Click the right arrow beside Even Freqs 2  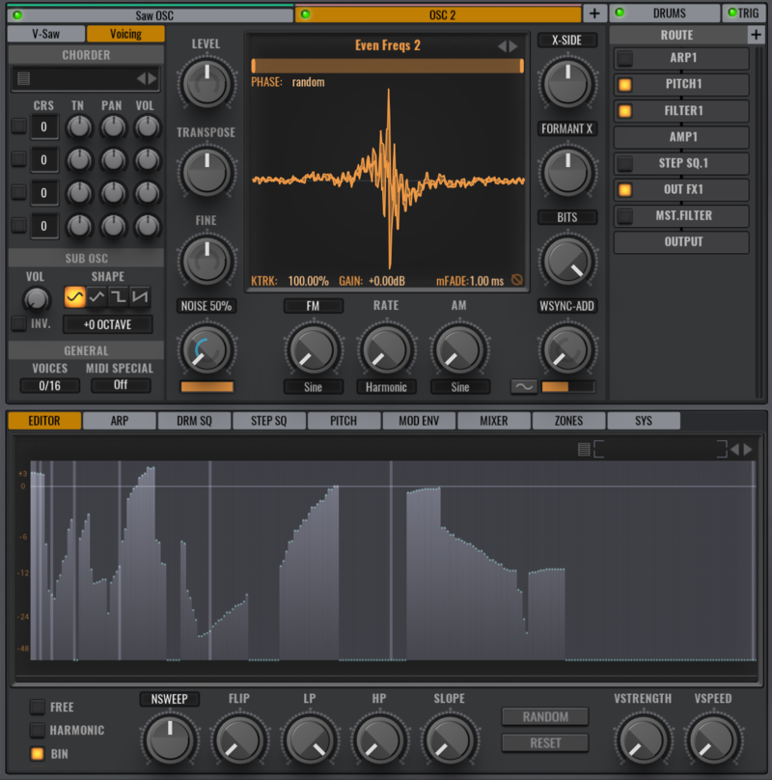[x=512, y=44]
